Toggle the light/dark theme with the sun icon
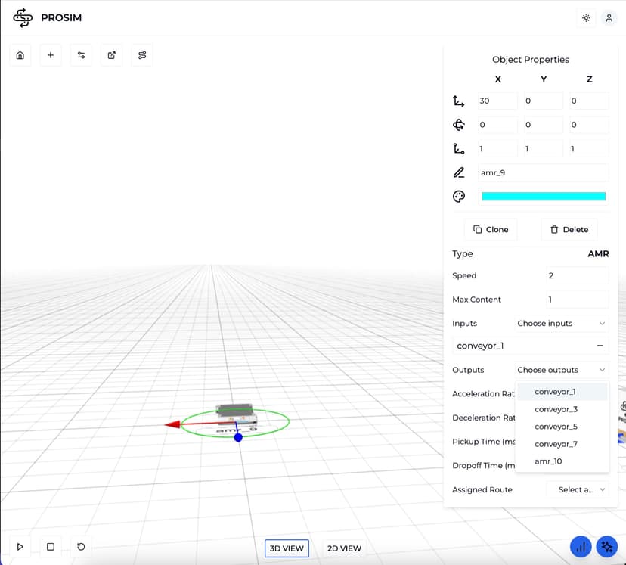Image resolution: width=626 pixels, height=565 pixels. point(585,17)
